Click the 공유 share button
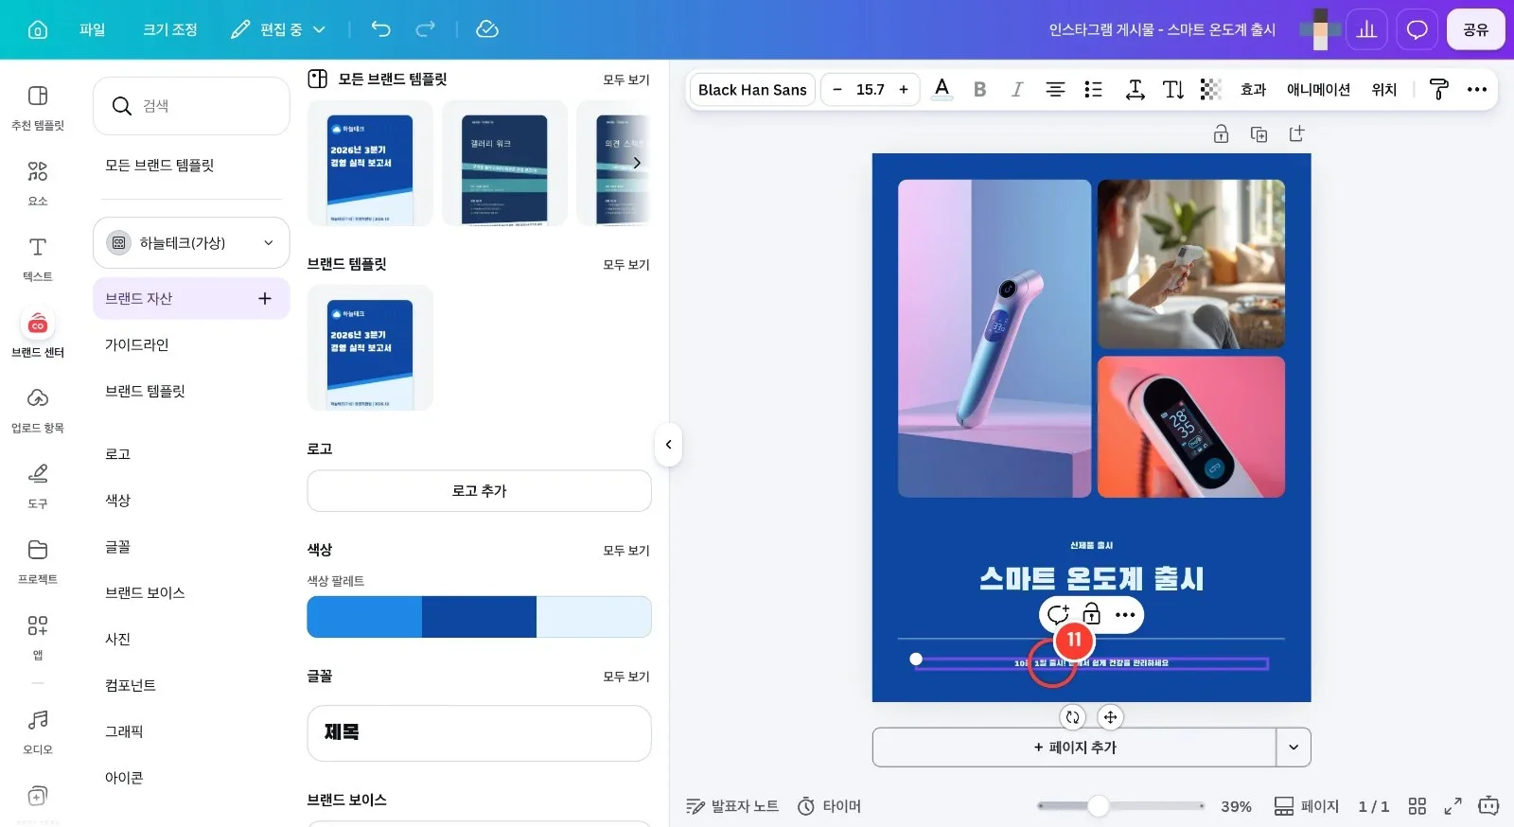Viewport: 1514px width, 827px height. 1475,29
